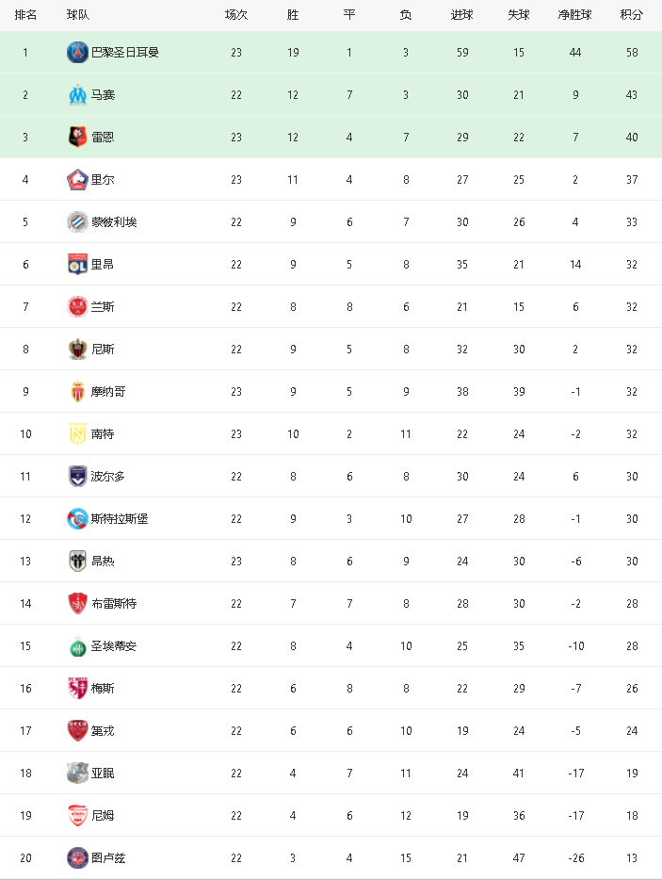Open team link 蒙彼利埃
The width and height of the screenshot is (662, 880).
113,222
